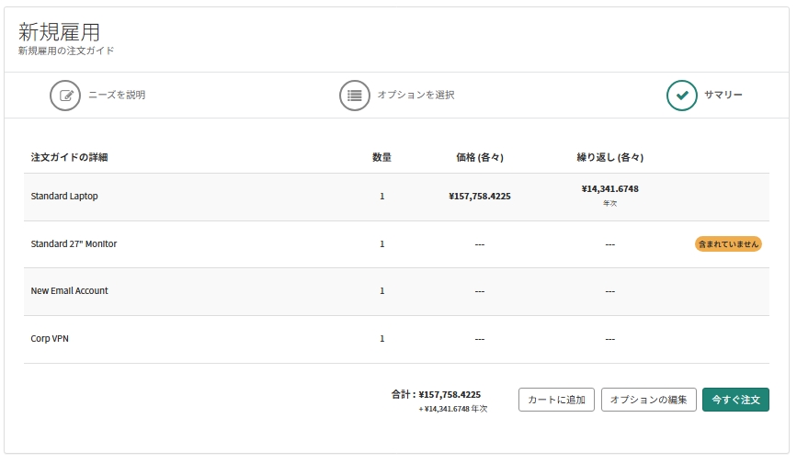Go to the ニーズを説明 step label
Screen dimensions: 797x463
coord(117,95)
